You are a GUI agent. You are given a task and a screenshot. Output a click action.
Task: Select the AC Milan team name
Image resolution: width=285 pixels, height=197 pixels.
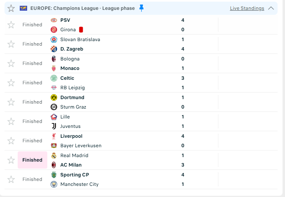point(71,165)
